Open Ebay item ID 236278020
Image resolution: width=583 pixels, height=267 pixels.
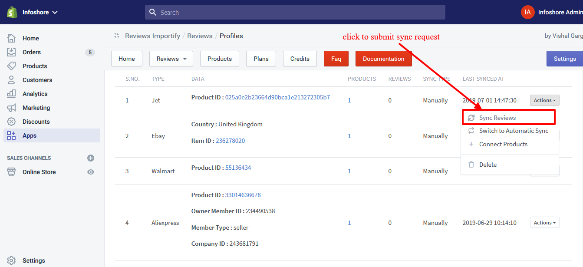tap(230, 141)
